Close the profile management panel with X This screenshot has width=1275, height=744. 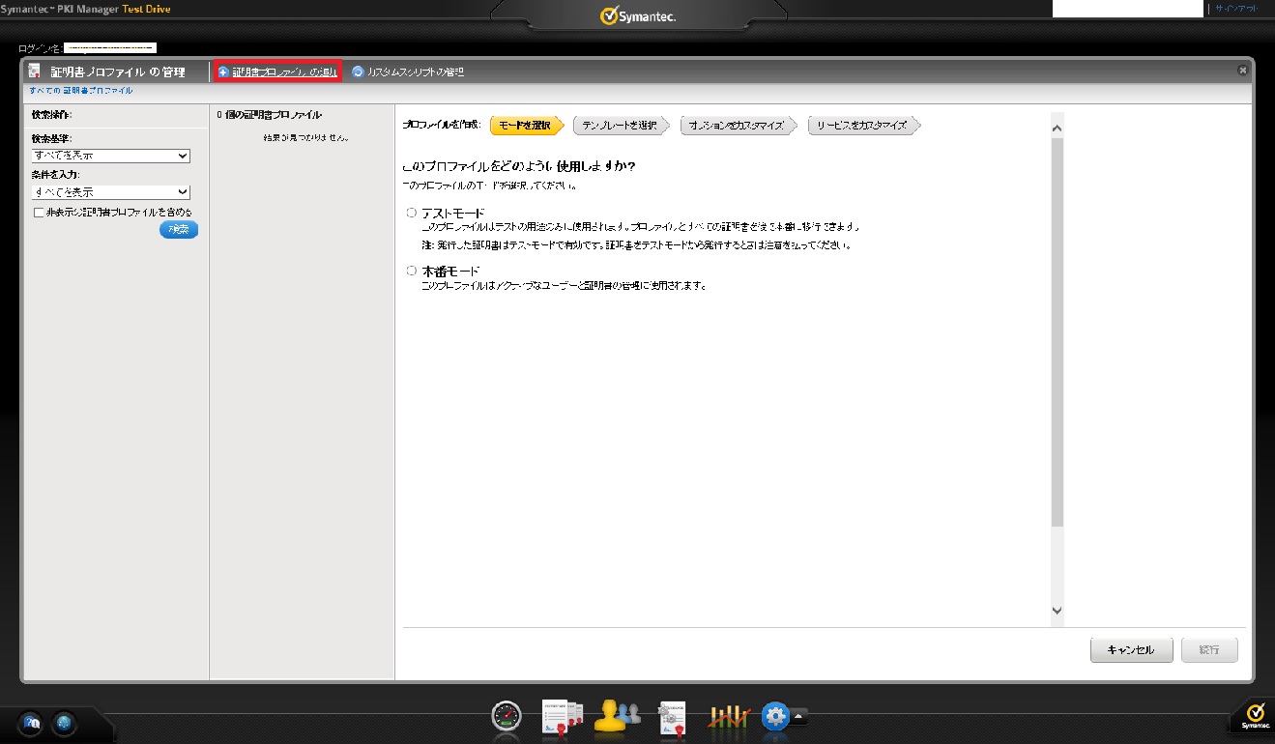(1243, 71)
